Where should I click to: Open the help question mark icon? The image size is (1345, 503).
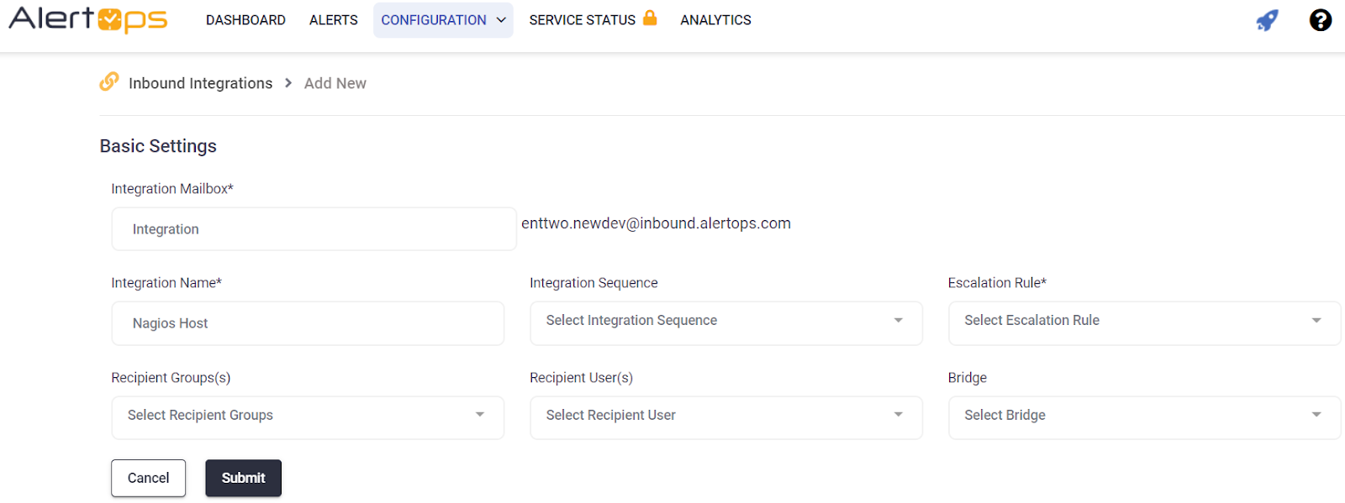1320,20
